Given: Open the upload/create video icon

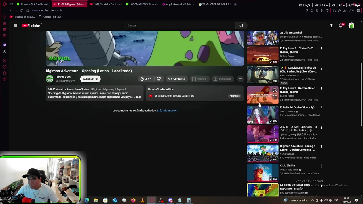Looking at the screenshot, I should 331,25.
